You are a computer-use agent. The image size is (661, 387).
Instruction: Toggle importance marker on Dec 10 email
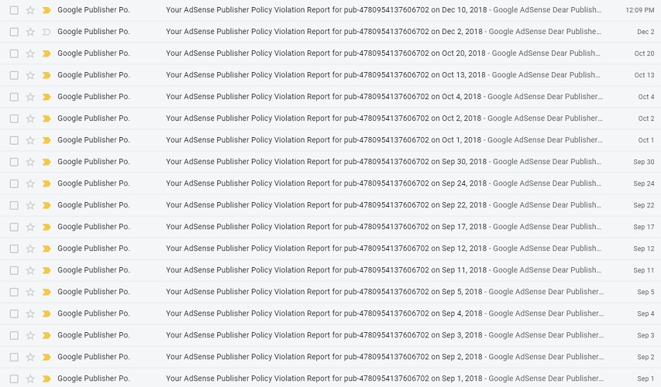(46, 10)
